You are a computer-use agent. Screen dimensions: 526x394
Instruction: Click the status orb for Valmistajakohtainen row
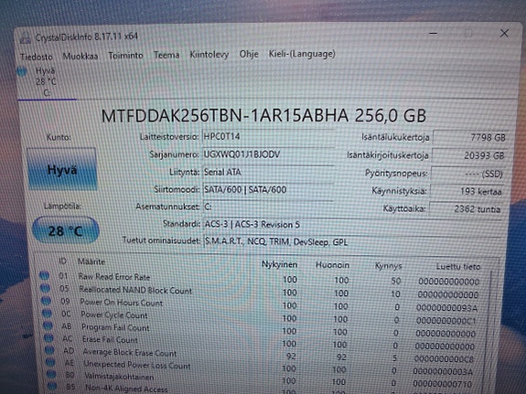click(x=51, y=374)
